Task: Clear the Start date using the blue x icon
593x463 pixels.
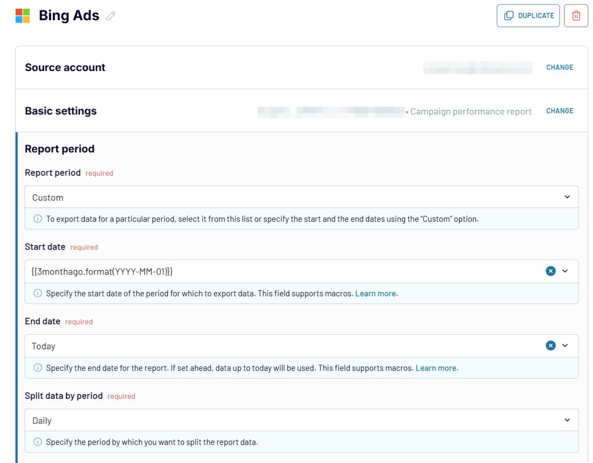Action: click(x=551, y=271)
